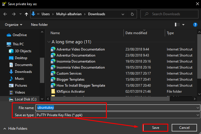Click the File name input field

pyautogui.click(x=115, y=108)
